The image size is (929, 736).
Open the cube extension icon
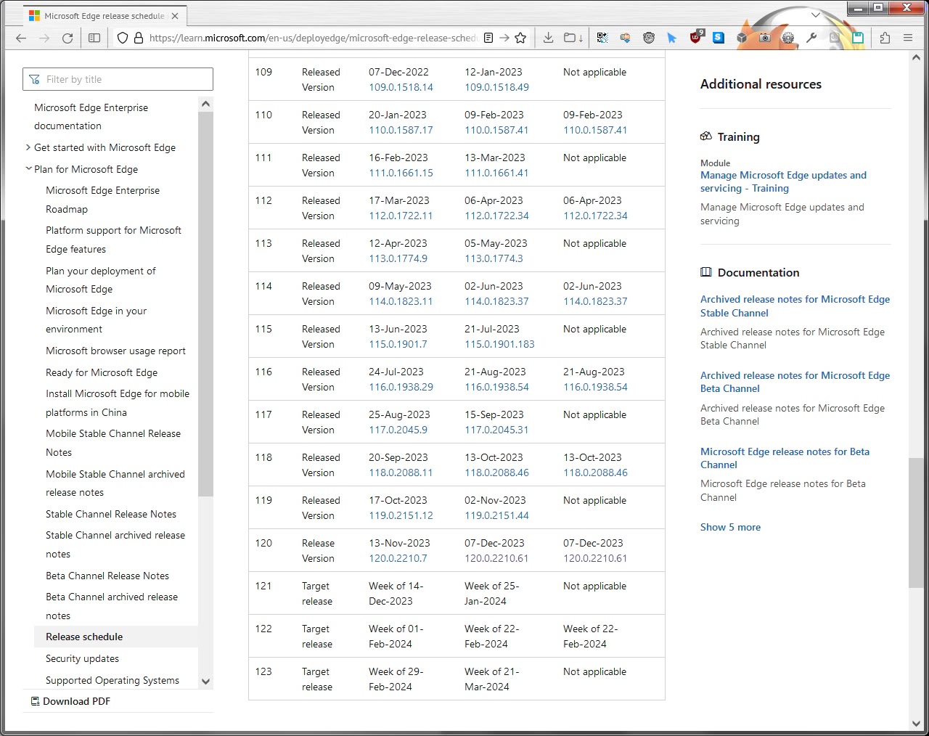click(x=742, y=38)
